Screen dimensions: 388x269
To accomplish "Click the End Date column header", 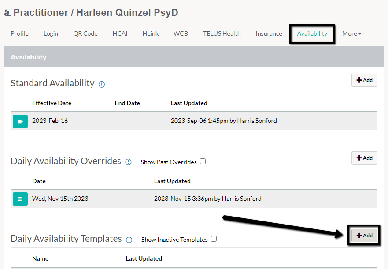I will point(127,103).
